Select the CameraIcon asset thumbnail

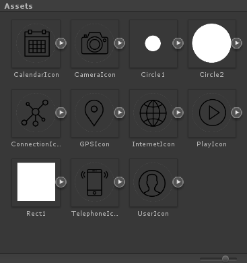click(x=95, y=44)
